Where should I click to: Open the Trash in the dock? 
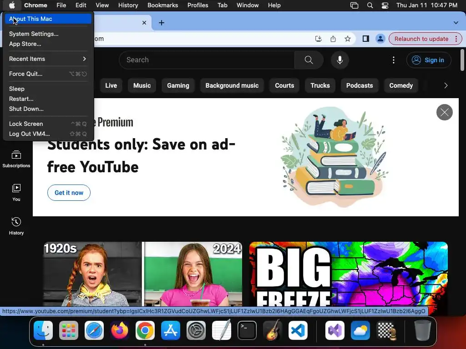click(x=423, y=330)
